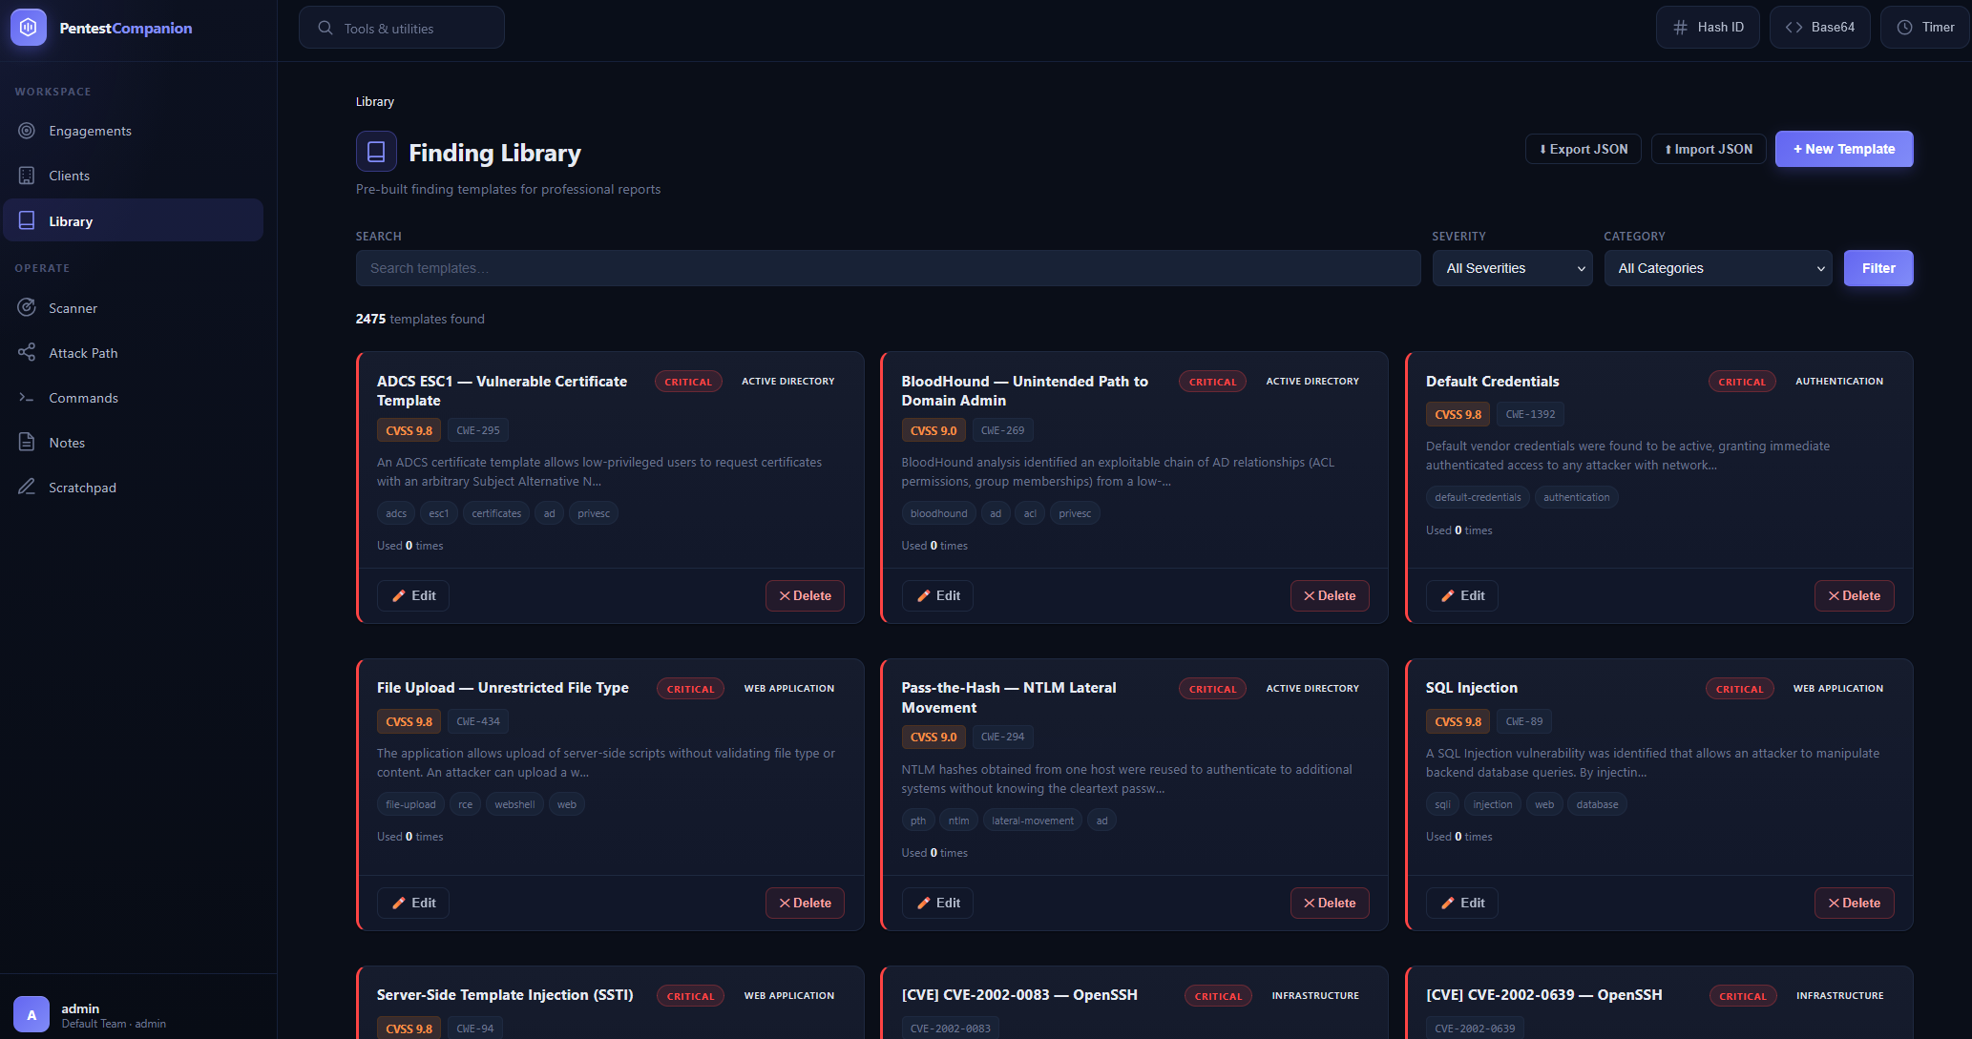Click the '2475 templates found' count

420,319
